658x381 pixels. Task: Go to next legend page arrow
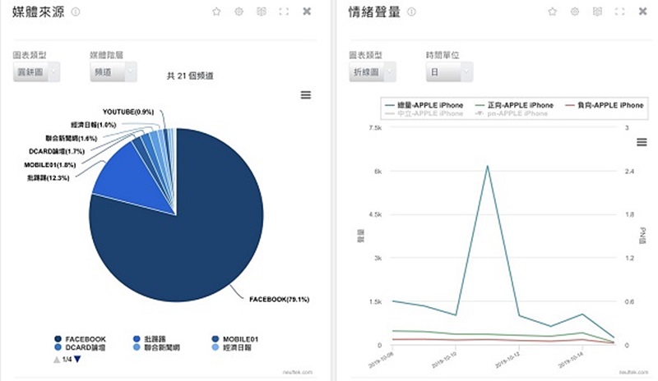point(77,359)
